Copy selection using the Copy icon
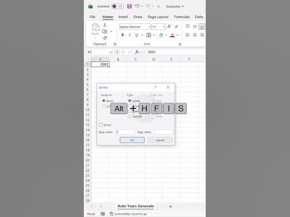Screen dimensions: 290x217 (105, 31)
